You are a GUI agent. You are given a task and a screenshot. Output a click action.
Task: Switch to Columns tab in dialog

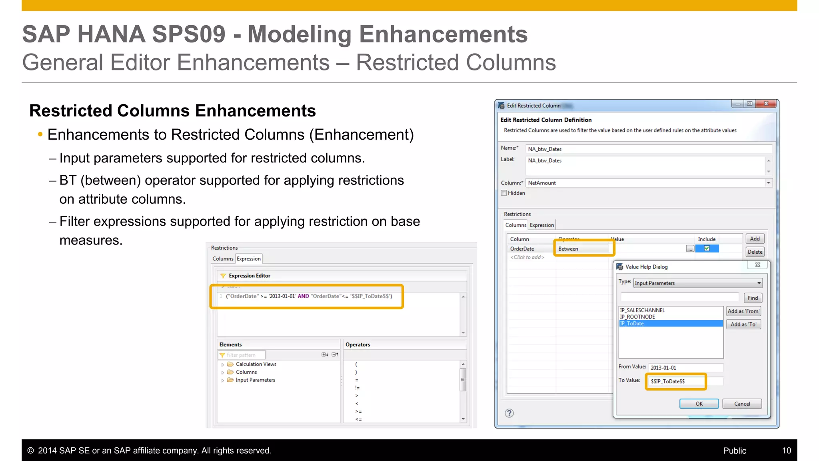point(515,225)
